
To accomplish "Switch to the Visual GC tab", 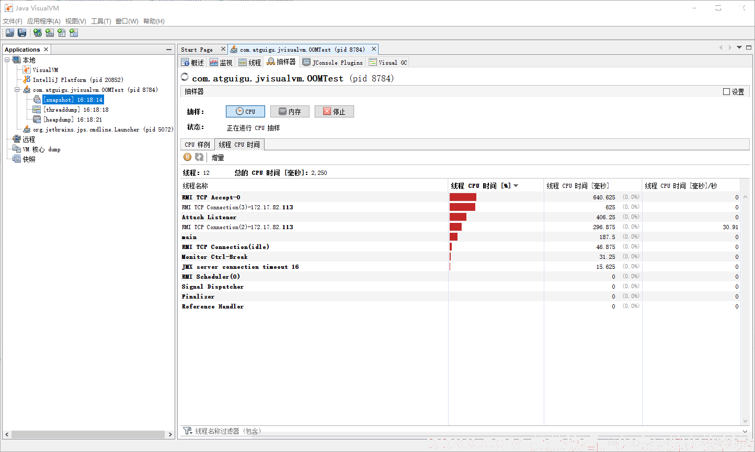I will click(388, 62).
